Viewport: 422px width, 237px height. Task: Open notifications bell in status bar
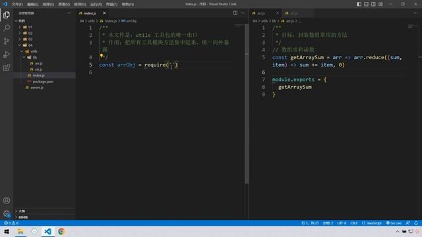pos(416,223)
